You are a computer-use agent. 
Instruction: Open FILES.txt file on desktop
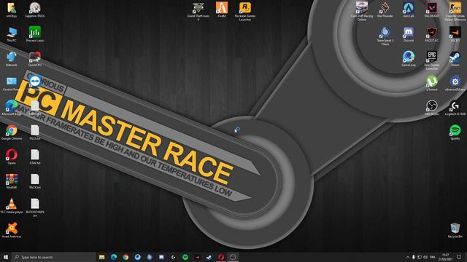(35, 132)
